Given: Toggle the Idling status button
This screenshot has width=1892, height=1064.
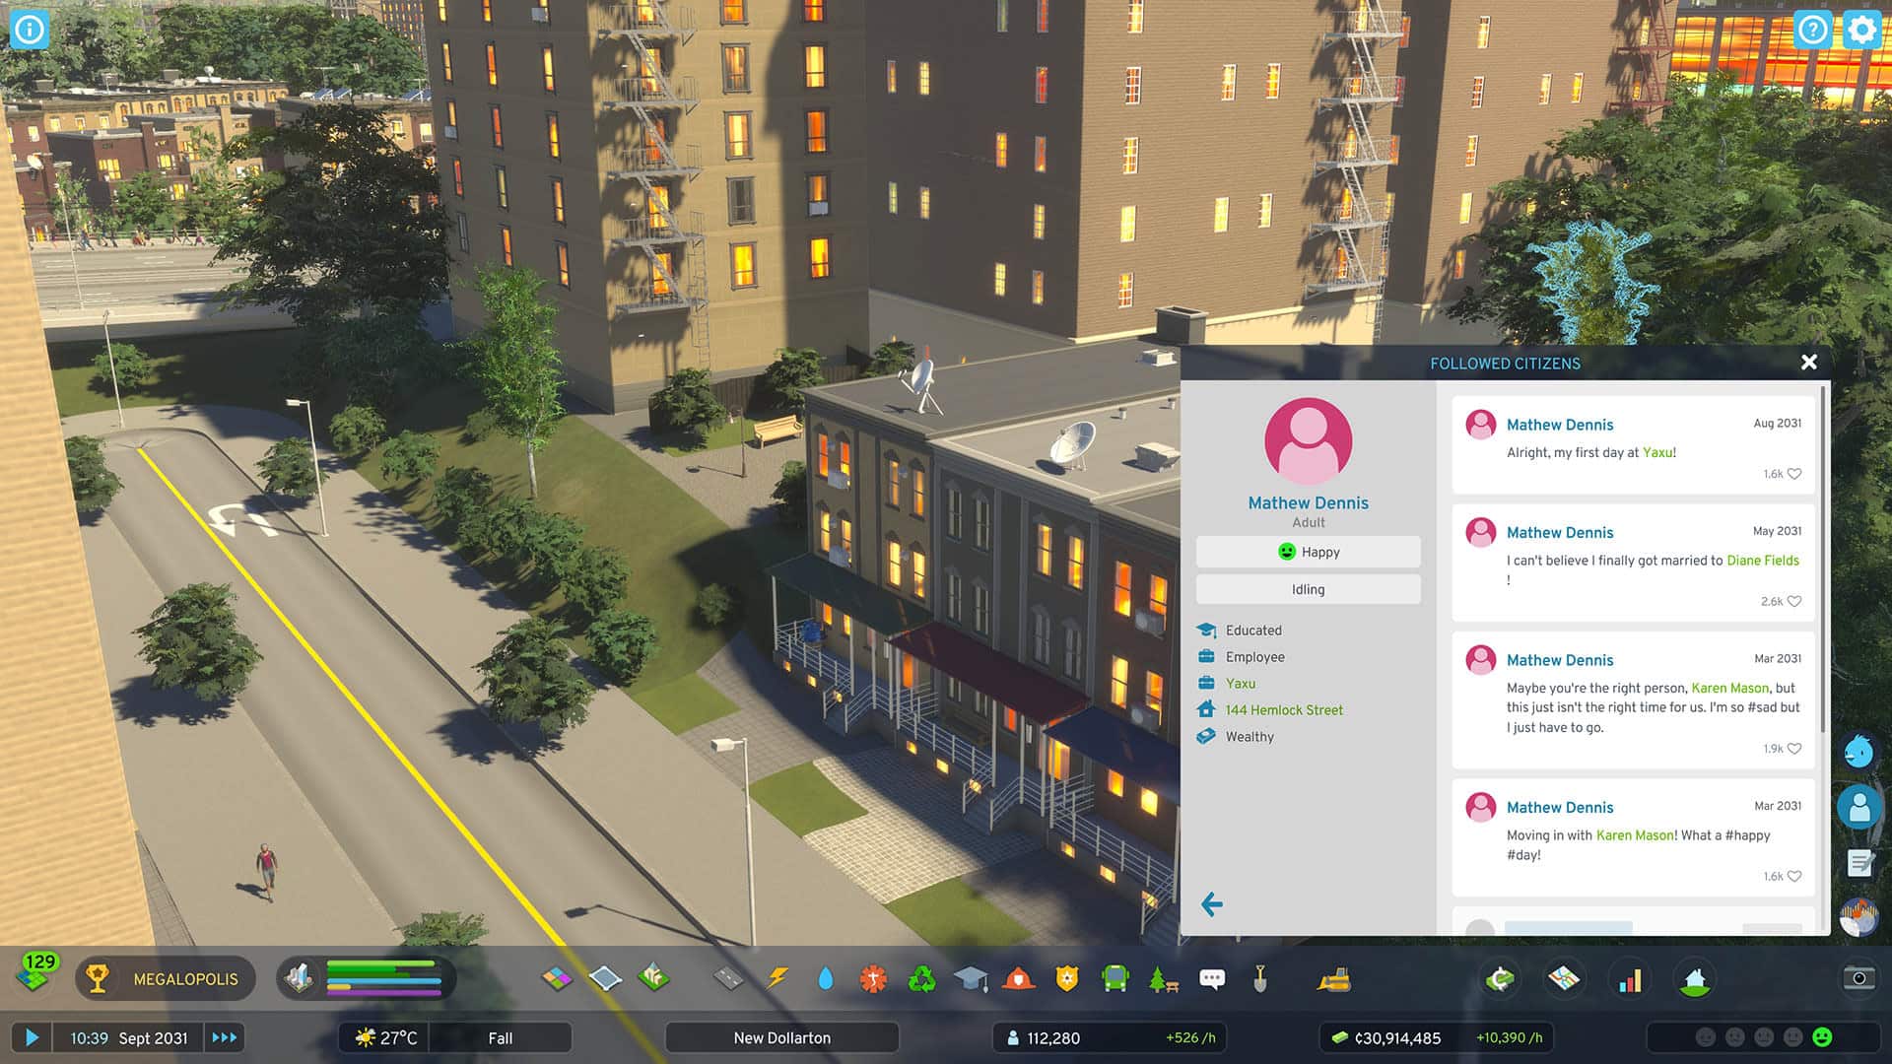Looking at the screenshot, I should coord(1304,588).
